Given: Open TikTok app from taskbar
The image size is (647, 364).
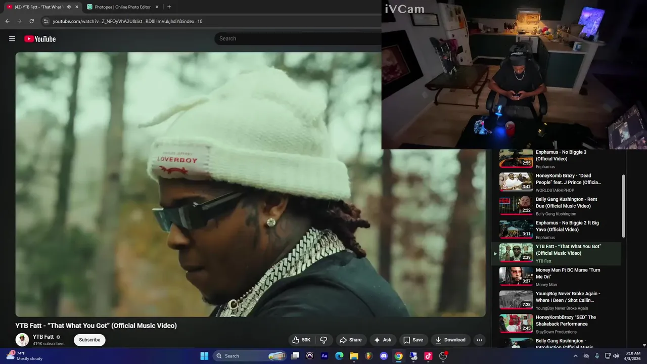Looking at the screenshot, I should coord(428,356).
